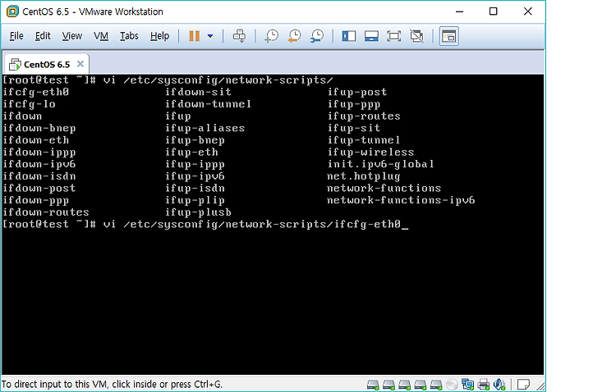Open the View menu

click(x=72, y=36)
